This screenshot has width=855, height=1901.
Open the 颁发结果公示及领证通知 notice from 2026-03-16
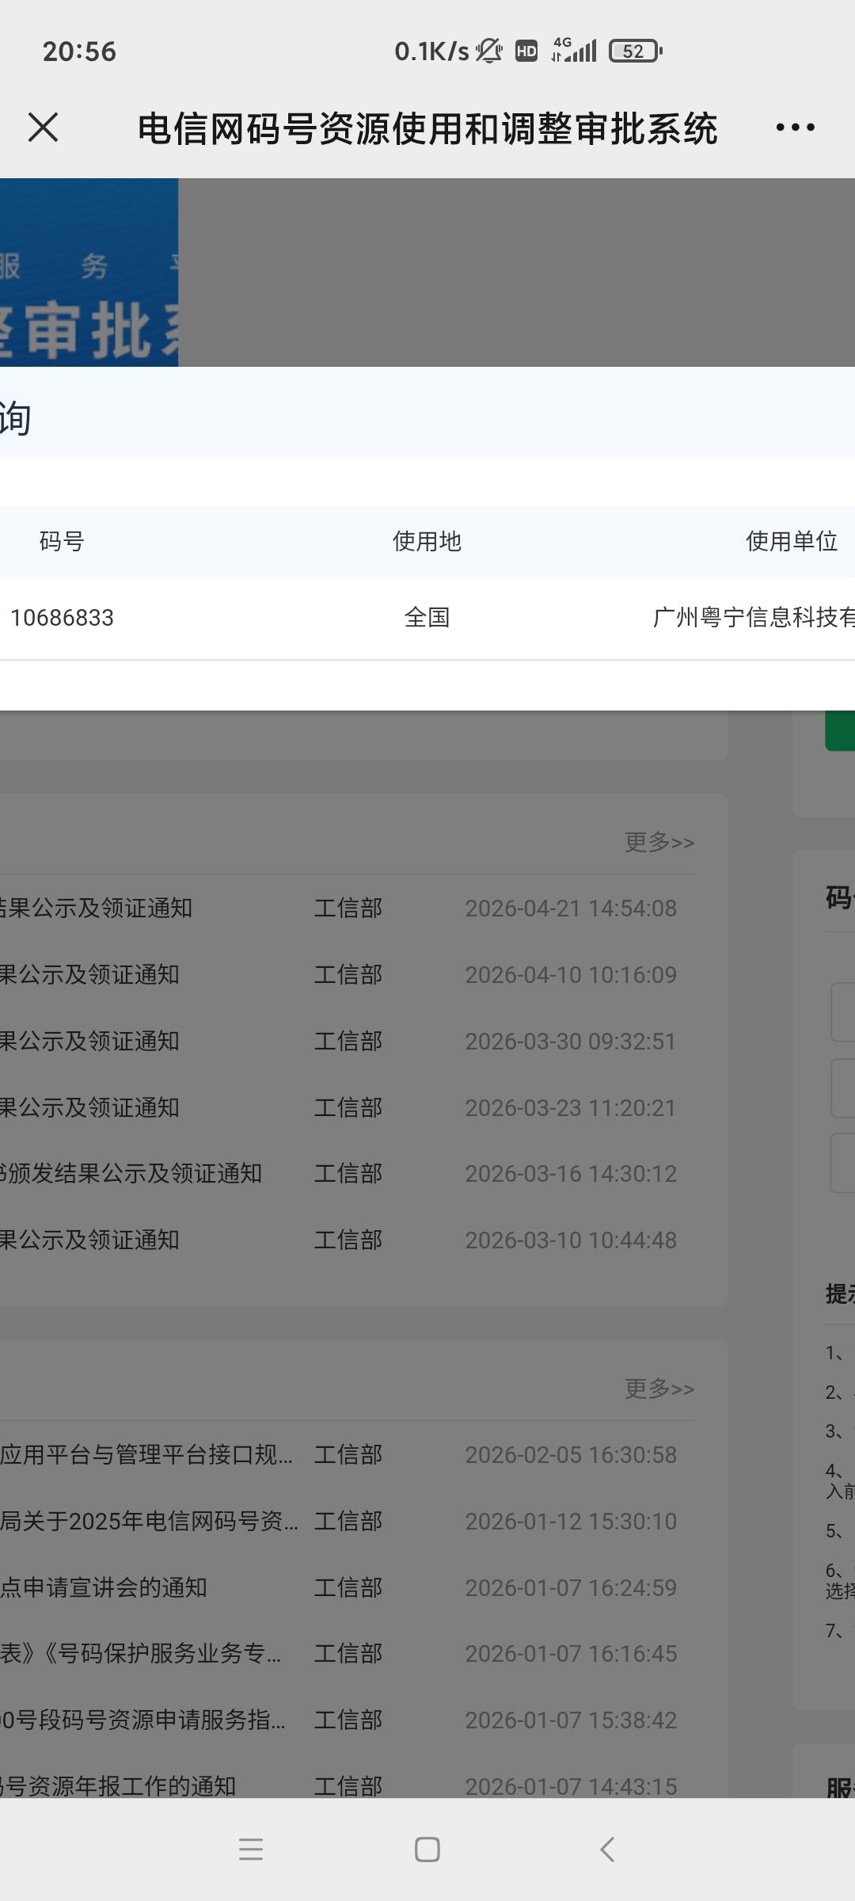pyautogui.click(x=131, y=1174)
